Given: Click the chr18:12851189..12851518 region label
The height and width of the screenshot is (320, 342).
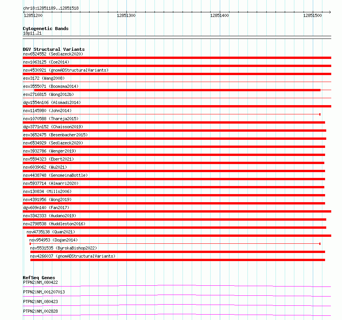Looking at the screenshot, I should pos(51,8).
